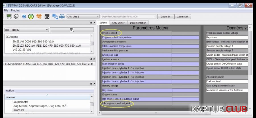Image resolution: width=256 pixels, height=118 pixels.
Task: Click the Atmospheric pressure label
Action: (x=114, y=42)
